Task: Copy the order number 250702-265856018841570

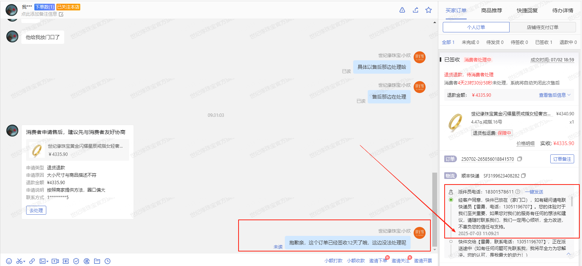Action: click(x=520, y=159)
